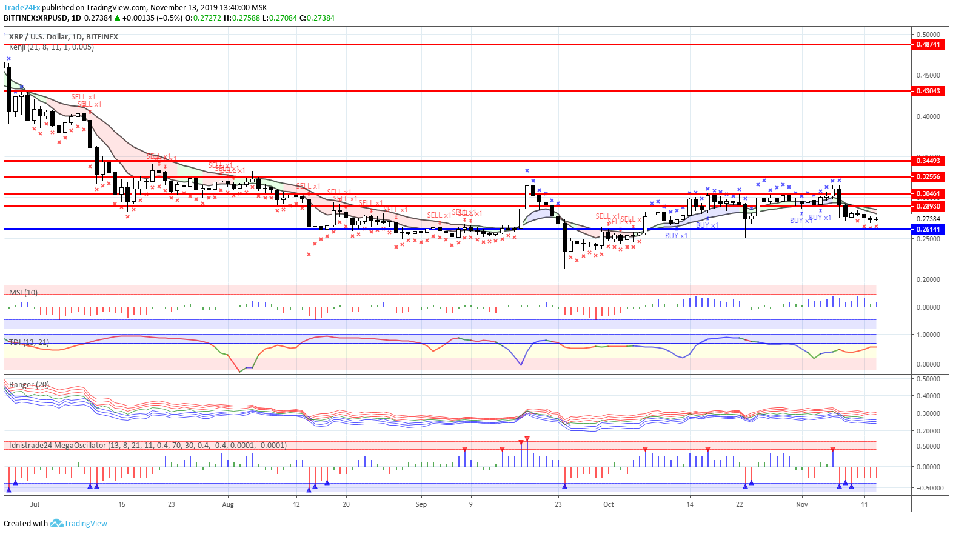Select the 0.32556 red price label
Viewport: 953px width, 534px height.
point(928,177)
